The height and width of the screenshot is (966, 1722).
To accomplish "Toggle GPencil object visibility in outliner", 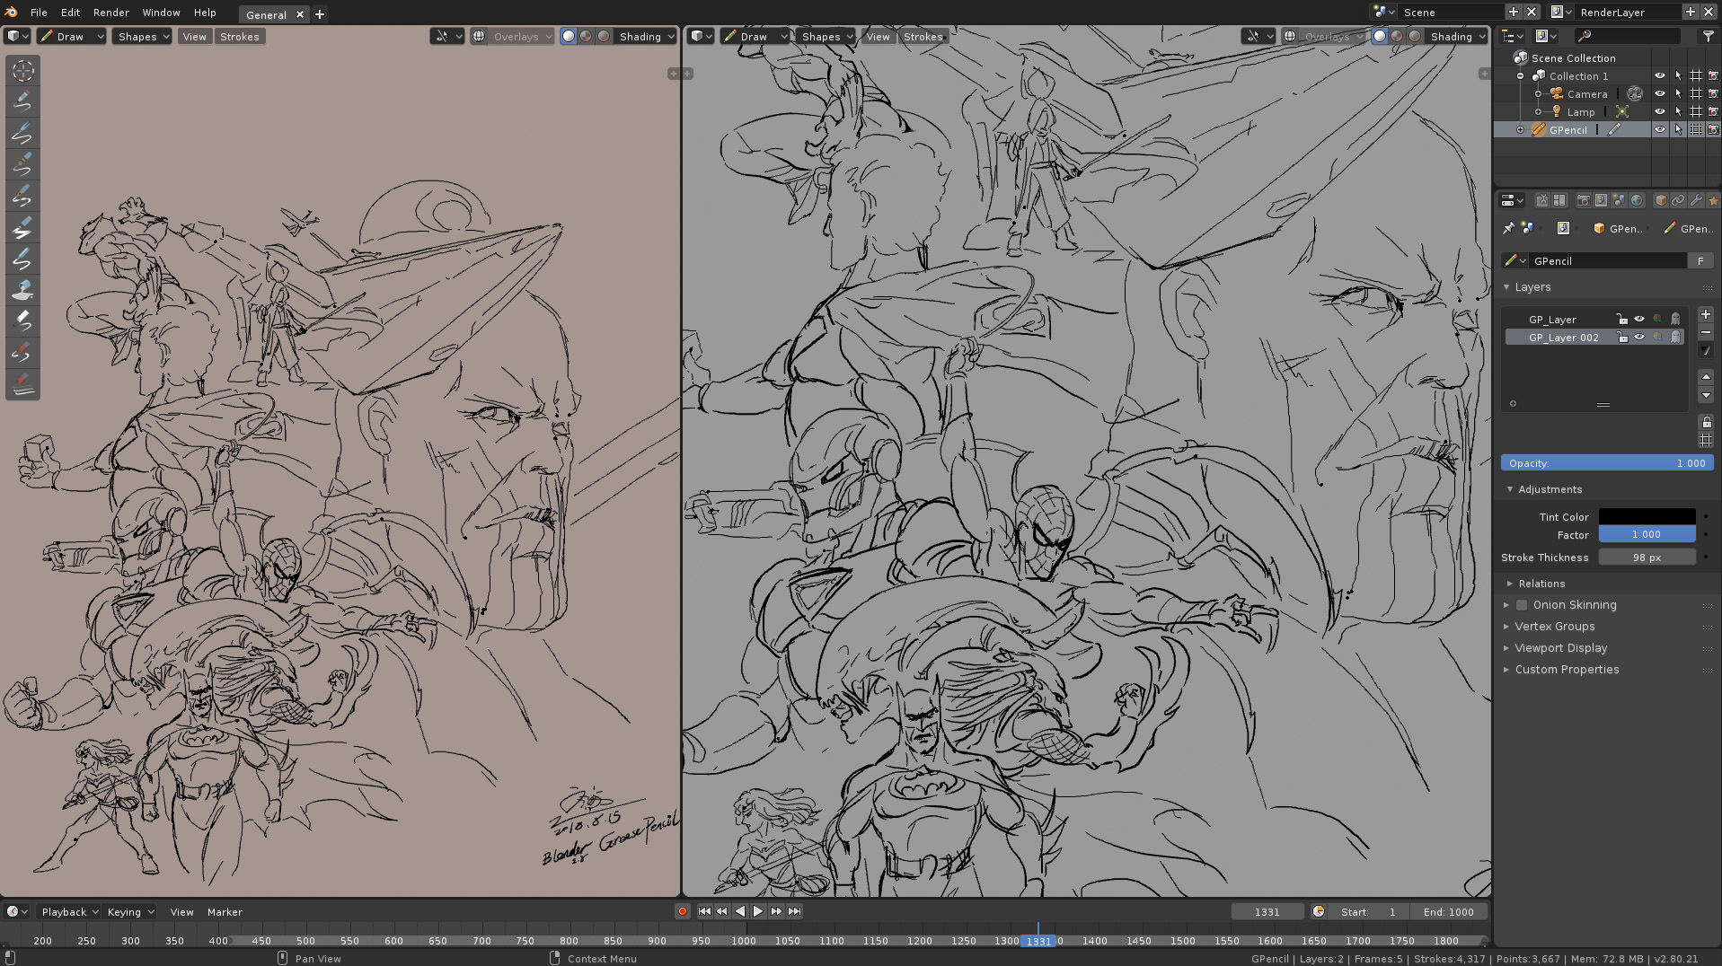I will 1660,130.
